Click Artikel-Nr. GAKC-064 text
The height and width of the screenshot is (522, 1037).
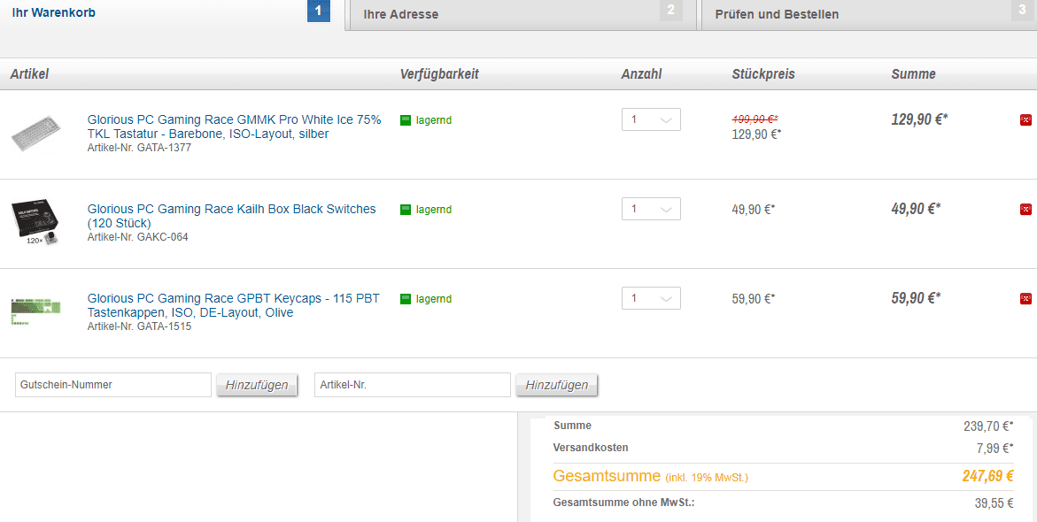pos(137,236)
